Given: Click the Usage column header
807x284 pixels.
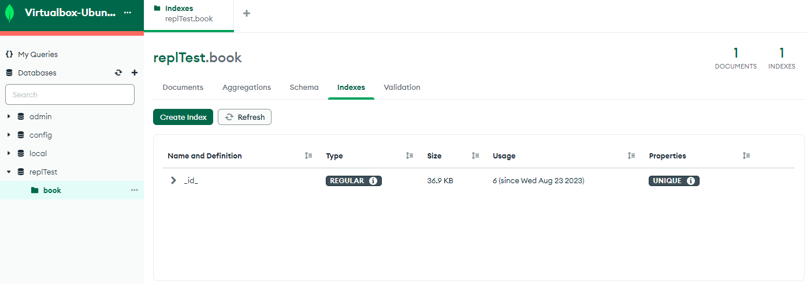Looking at the screenshot, I should tap(504, 156).
